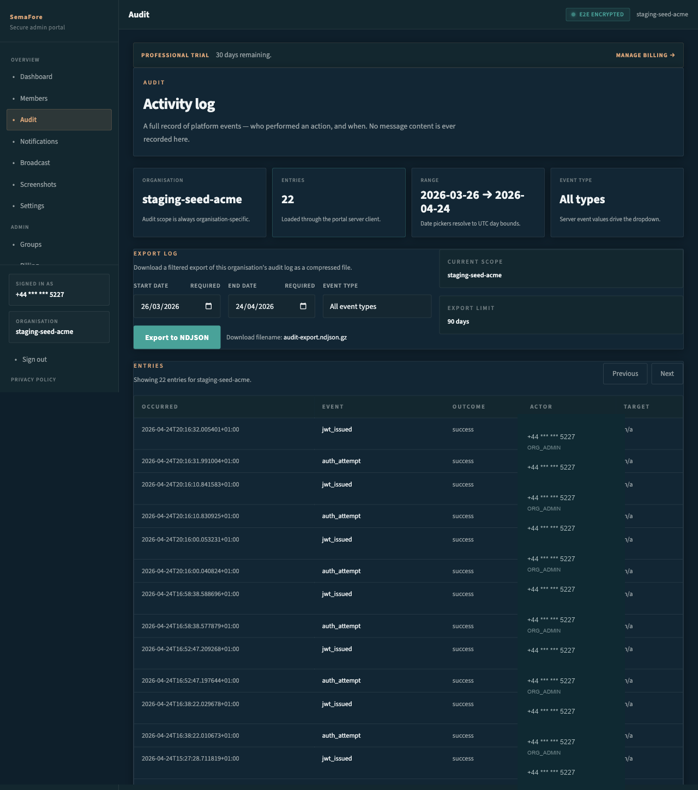Image resolution: width=698 pixels, height=790 pixels.
Task: Open Settings from the sidebar
Action: [x=32, y=205]
